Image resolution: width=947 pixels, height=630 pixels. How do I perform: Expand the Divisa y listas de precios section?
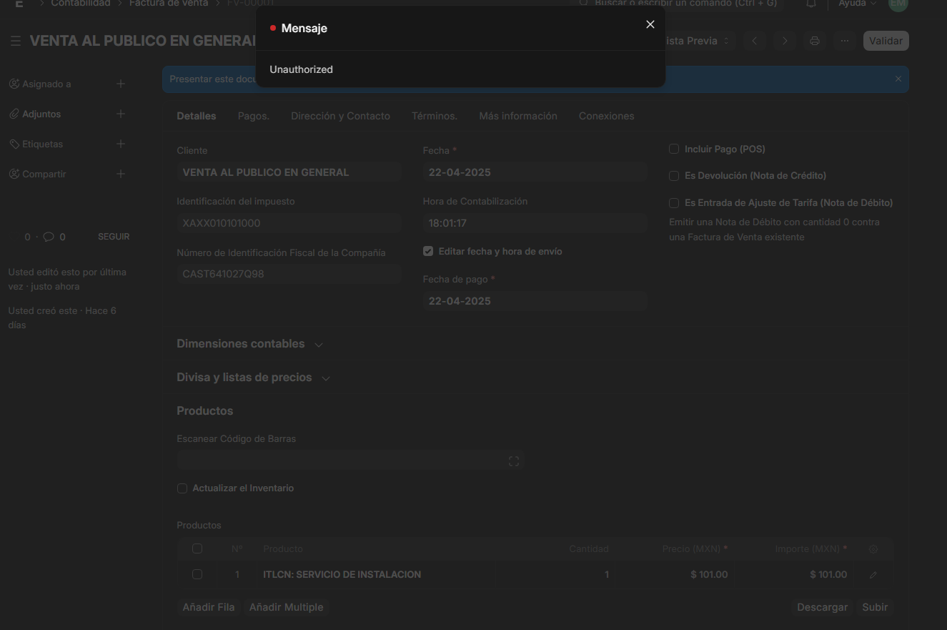pos(253,378)
